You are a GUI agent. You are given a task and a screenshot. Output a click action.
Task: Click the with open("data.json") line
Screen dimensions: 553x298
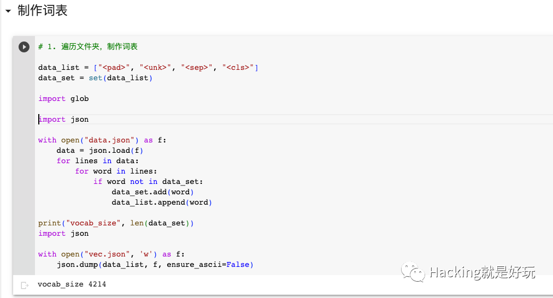[102, 140]
